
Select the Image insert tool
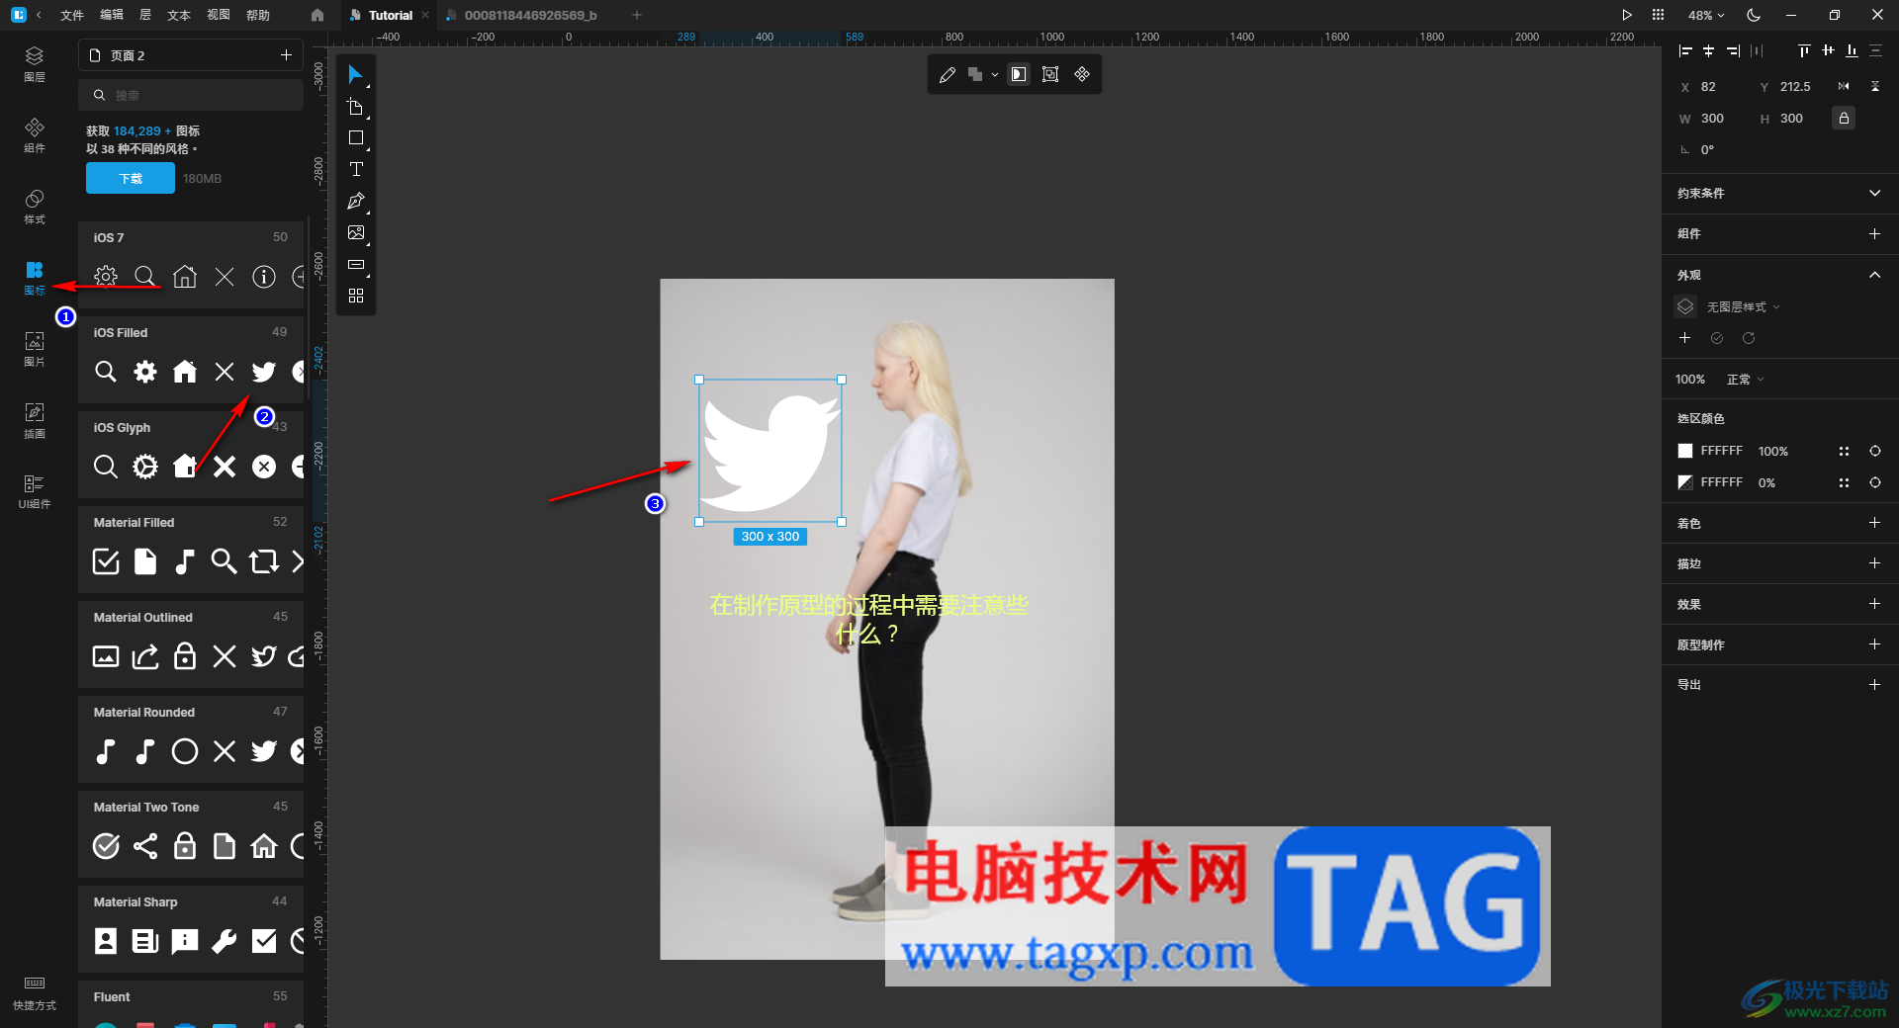[x=356, y=233]
